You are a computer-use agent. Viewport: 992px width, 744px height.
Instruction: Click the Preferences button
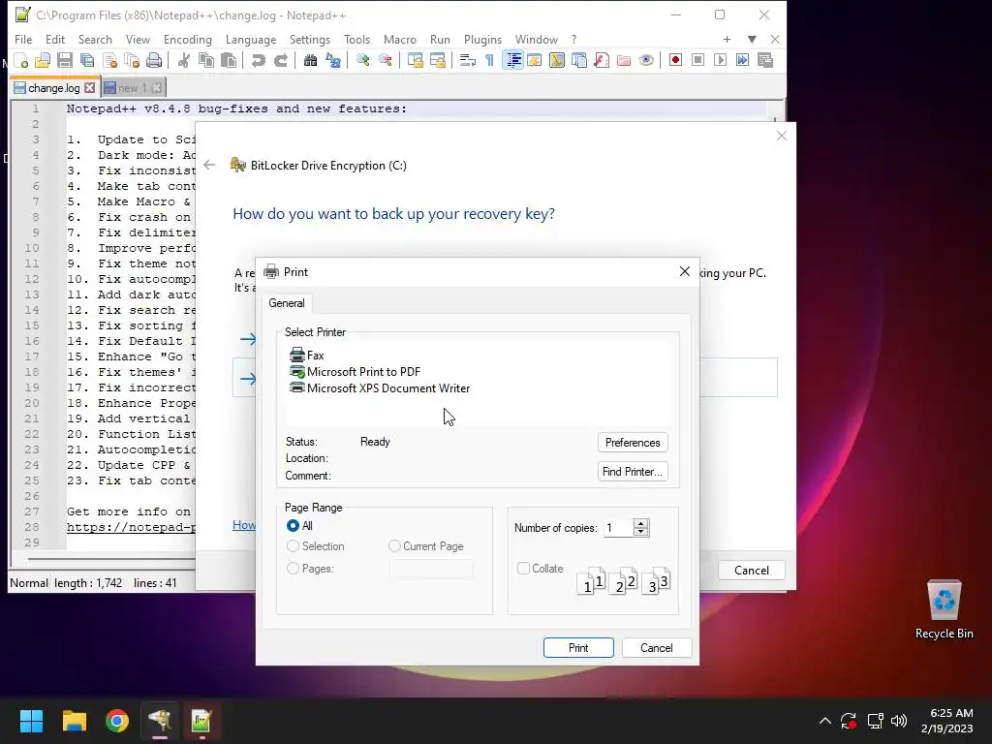click(633, 442)
